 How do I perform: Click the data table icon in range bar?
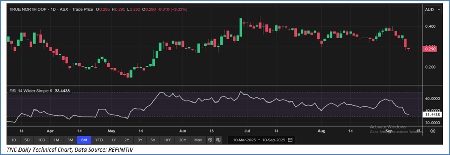point(219,140)
